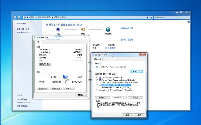Viewport: 201px width, 125px height.
Task: Open HomeGroup link in sidebar
Action: 22,99
